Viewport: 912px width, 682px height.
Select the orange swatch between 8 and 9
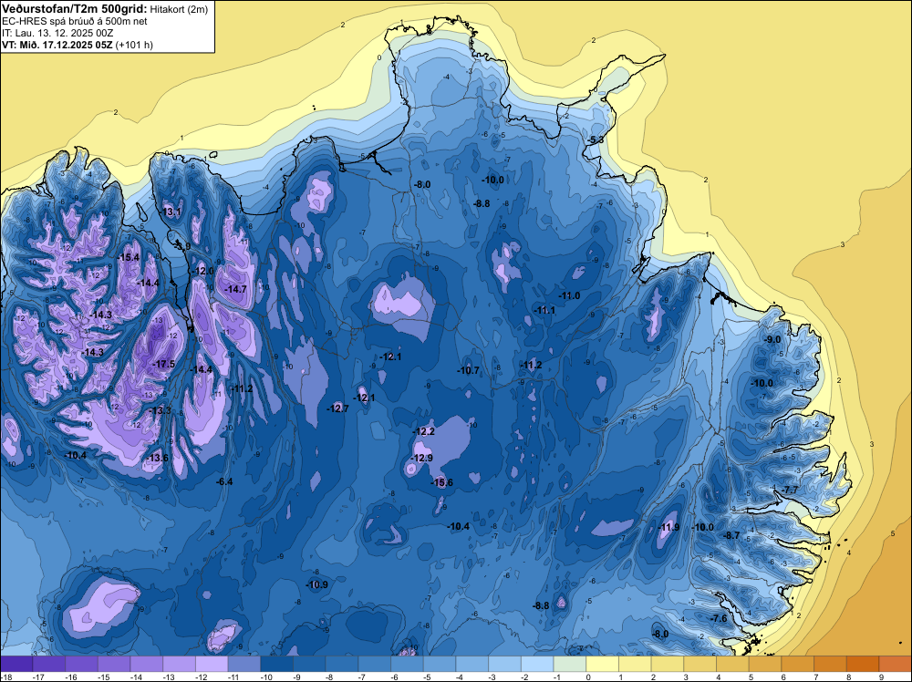pos(863,665)
